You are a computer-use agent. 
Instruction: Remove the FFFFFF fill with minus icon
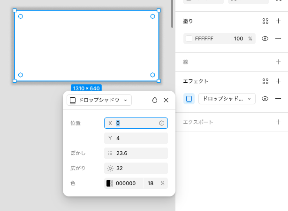tap(278, 39)
